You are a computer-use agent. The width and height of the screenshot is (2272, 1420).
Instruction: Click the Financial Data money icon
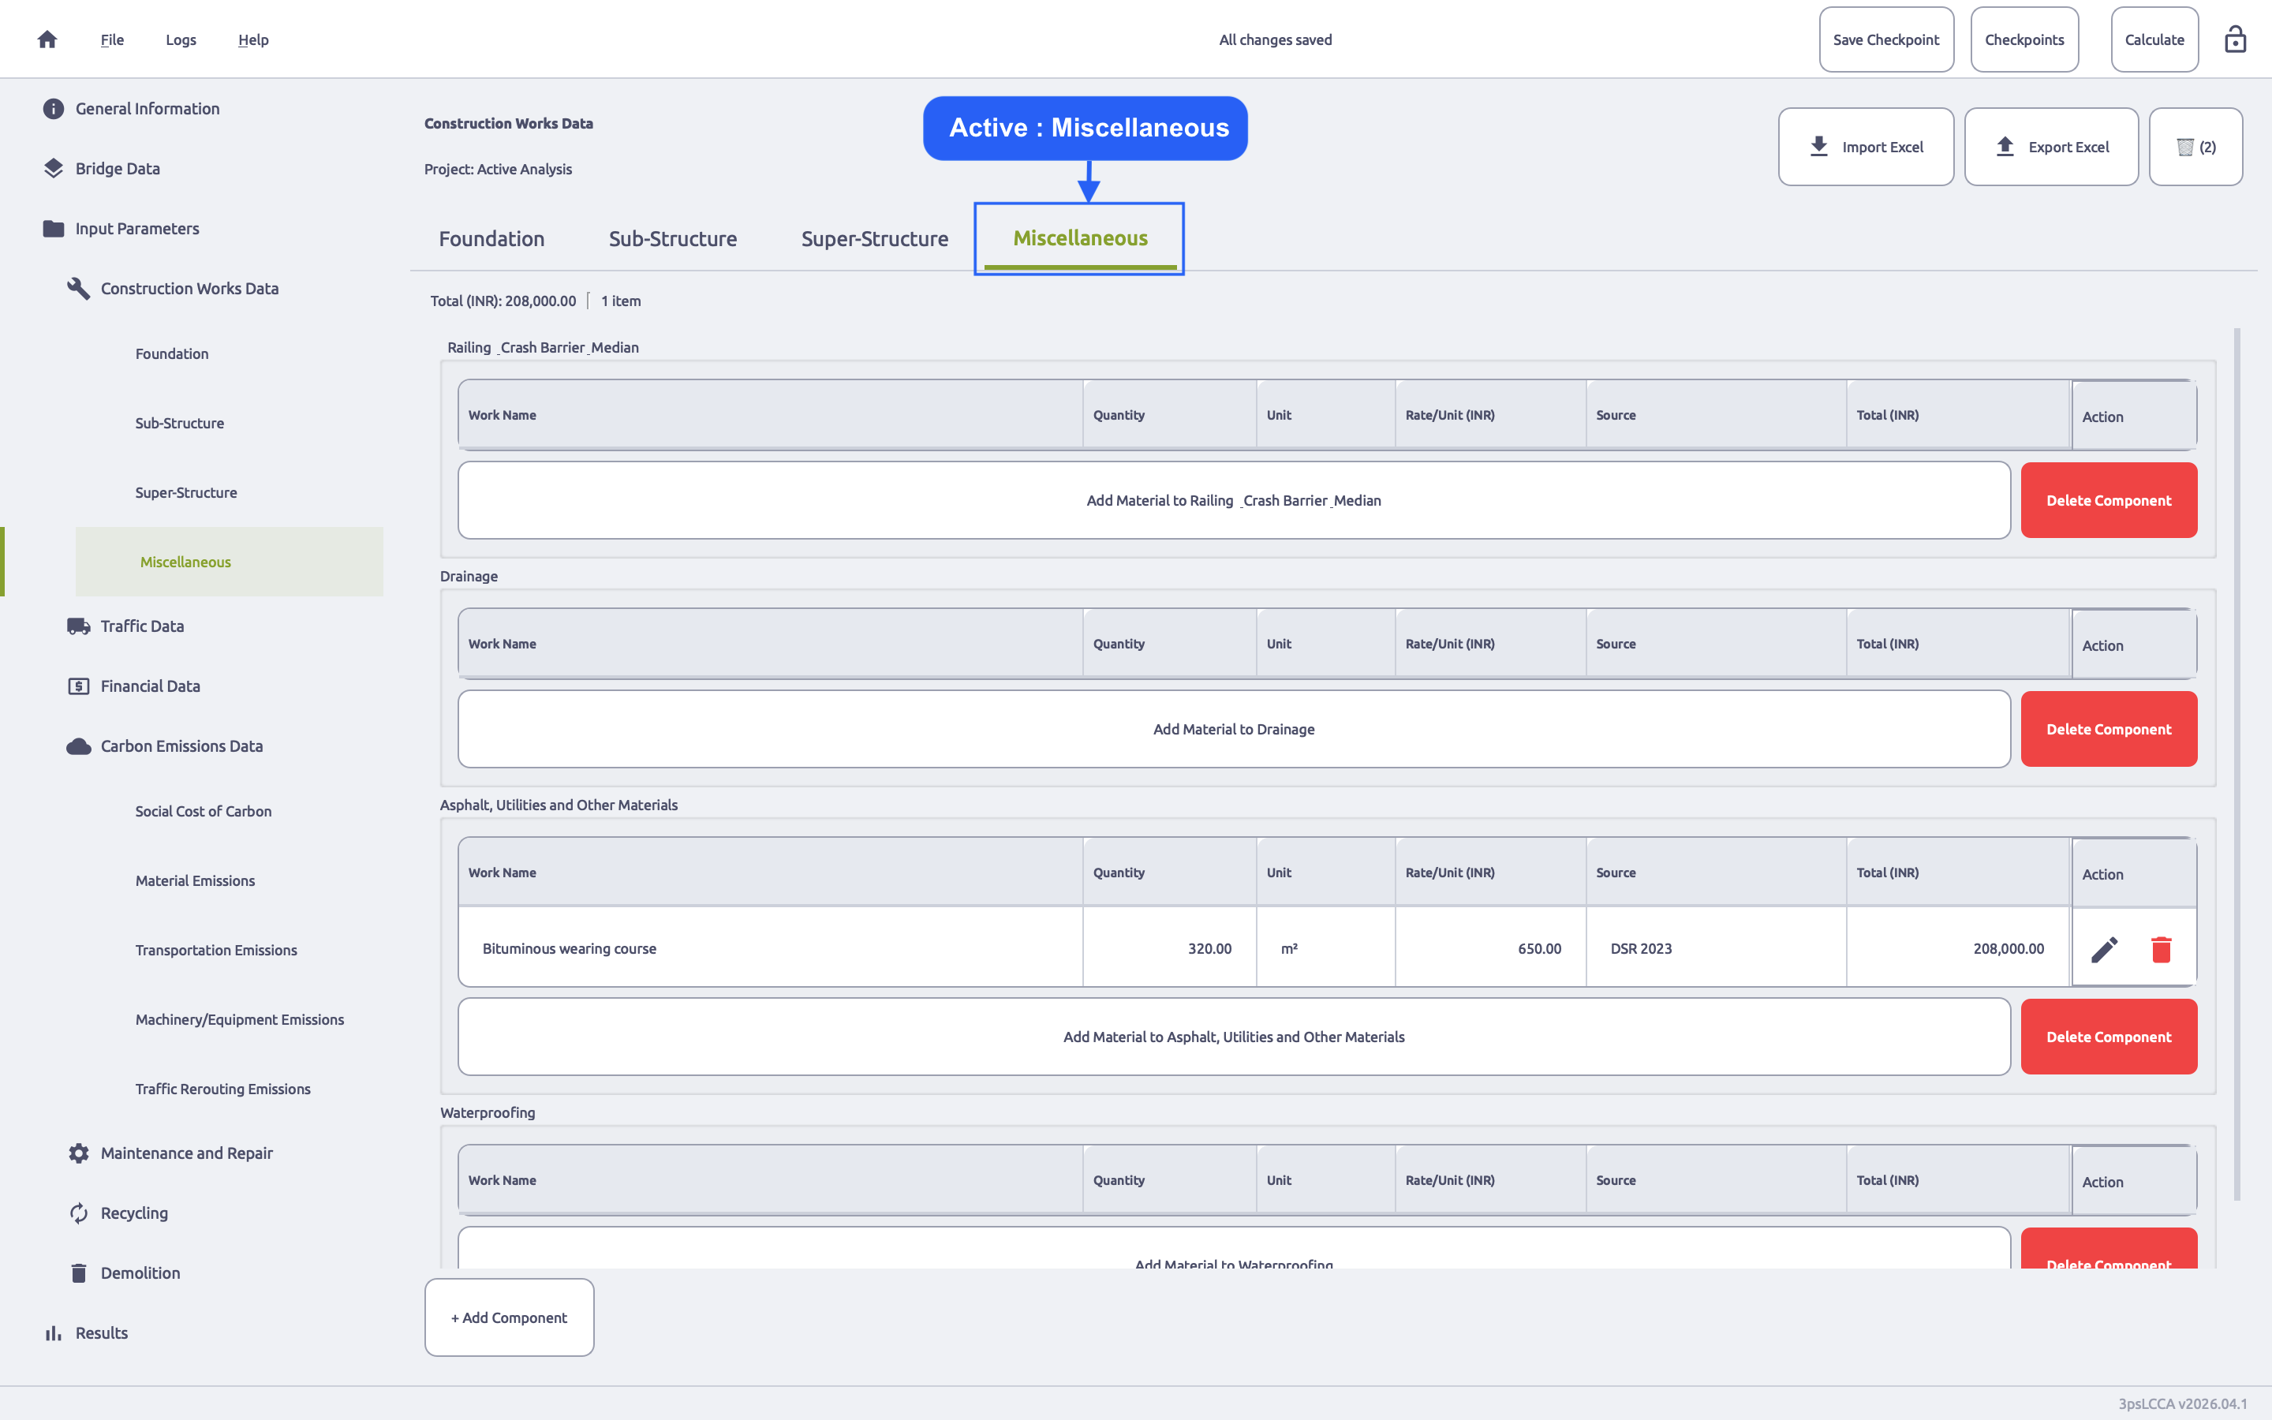coord(79,686)
